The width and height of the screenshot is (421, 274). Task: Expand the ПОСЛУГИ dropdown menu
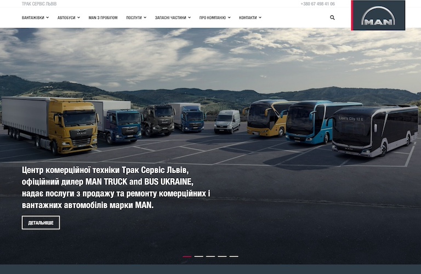point(136,18)
